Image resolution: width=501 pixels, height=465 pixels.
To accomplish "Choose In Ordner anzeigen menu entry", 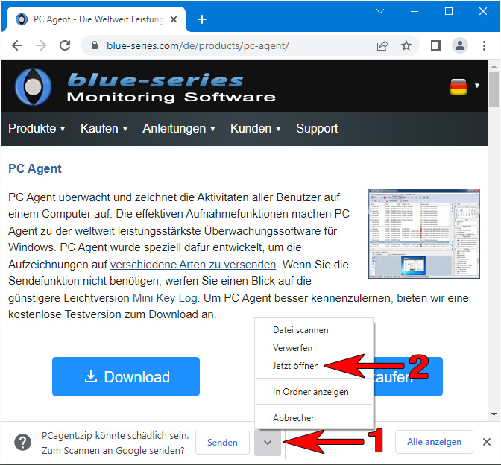I will click(x=311, y=392).
